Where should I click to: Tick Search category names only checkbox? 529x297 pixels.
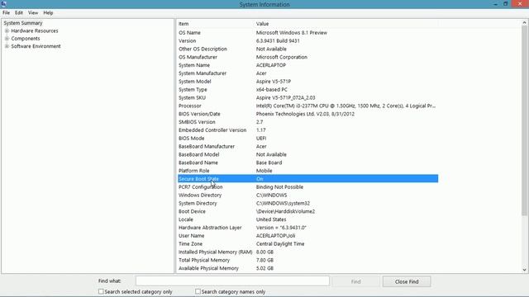point(198,291)
